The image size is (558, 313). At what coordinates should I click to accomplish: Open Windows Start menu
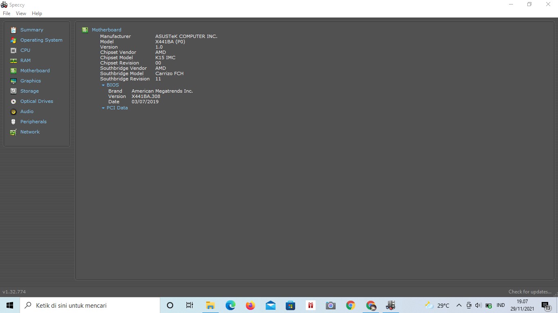coord(10,305)
